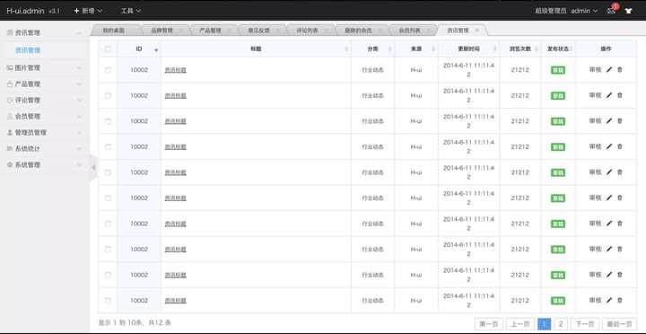Click the icon beside 管理员管理 in sidebar

tap(10, 132)
